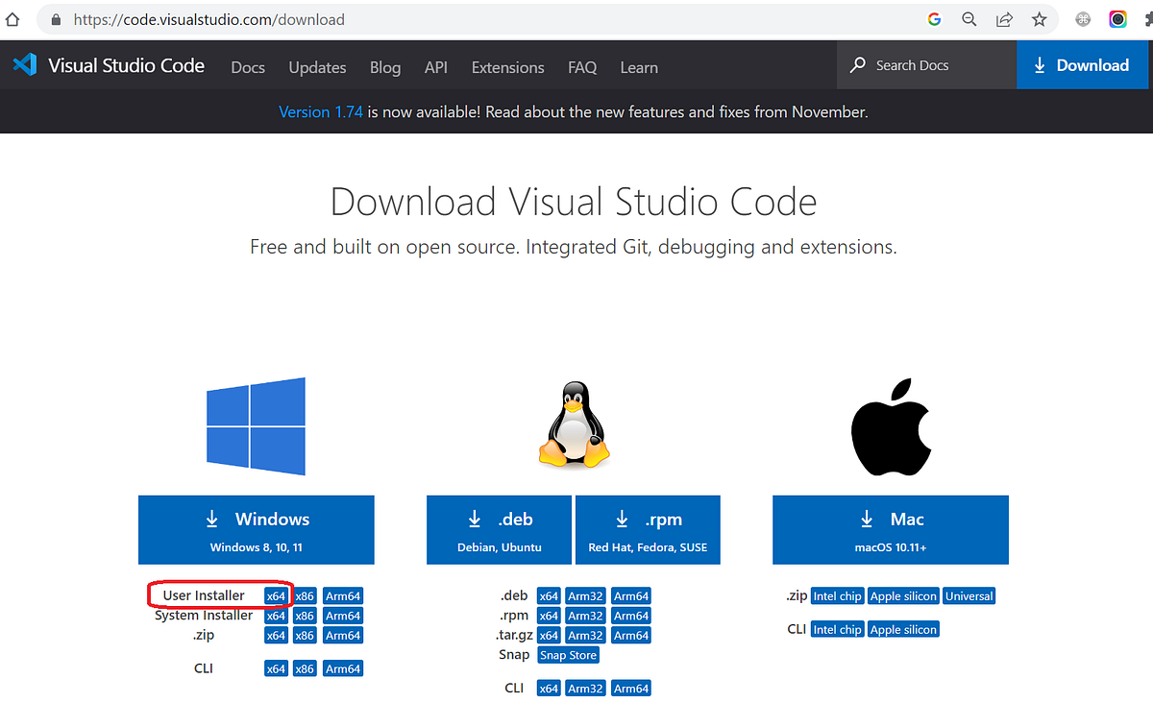Open VS Code on the Snap Store
This screenshot has height=703, width=1153.
(567, 654)
